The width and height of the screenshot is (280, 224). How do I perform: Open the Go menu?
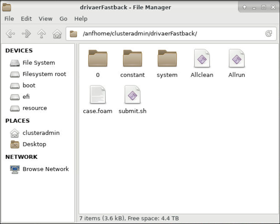63,18
